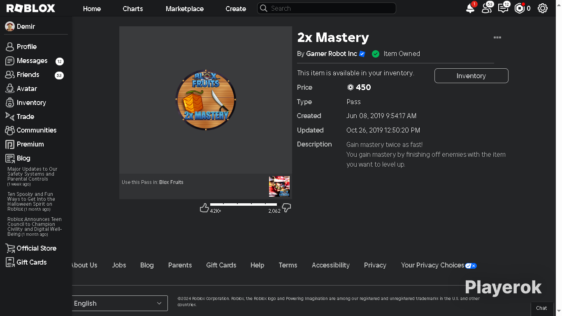The width and height of the screenshot is (562, 316).
Task: Open the Terms footer link
Action: pyautogui.click(x=288, y=265)
